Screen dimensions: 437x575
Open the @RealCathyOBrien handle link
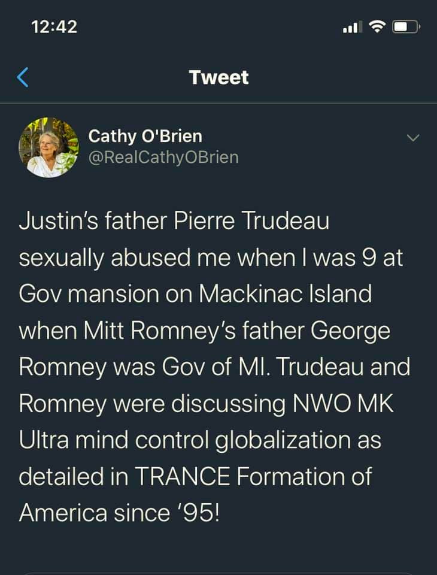(x=163, y=158)
